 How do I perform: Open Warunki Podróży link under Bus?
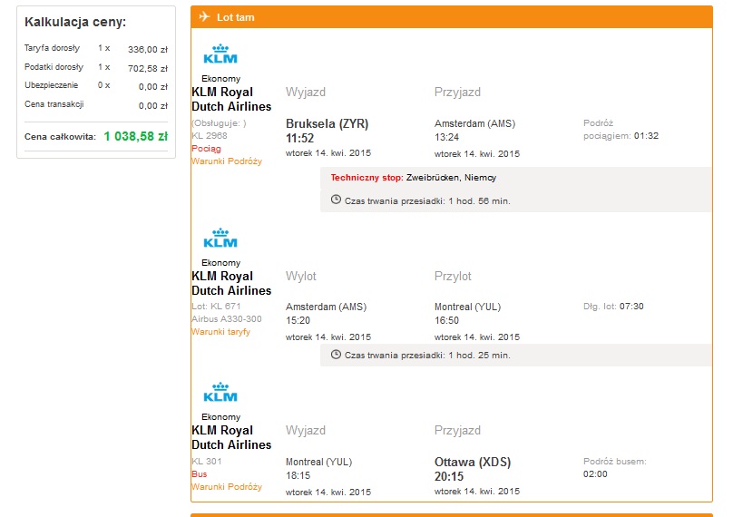(x=227, y=487)
